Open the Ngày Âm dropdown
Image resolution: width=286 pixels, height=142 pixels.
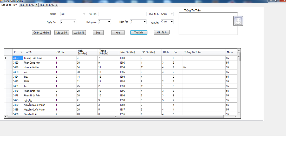click(74, 22)
